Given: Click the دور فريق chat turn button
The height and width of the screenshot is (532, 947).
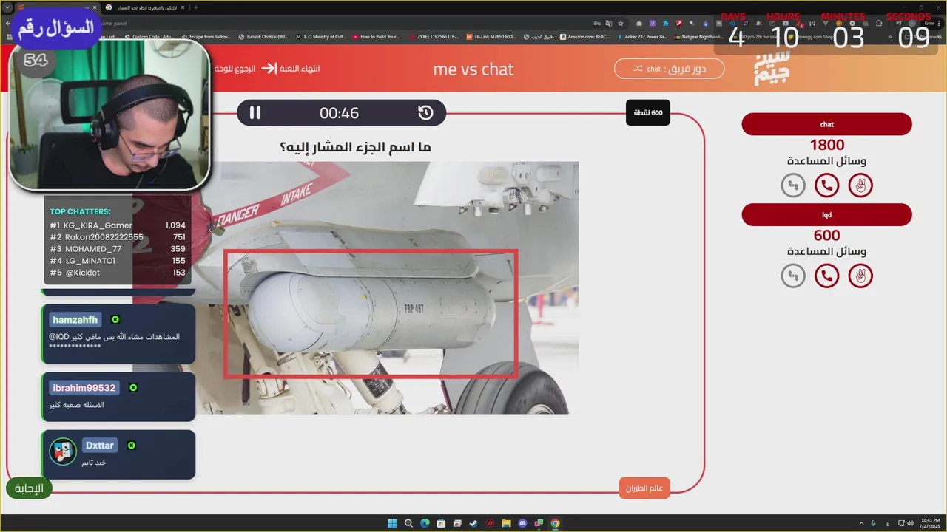Looking at the screenshot, I should (x=669, y=69).
